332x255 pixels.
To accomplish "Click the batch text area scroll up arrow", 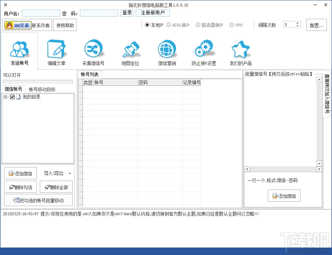I will pyautogui.click(x=319, y=79).
